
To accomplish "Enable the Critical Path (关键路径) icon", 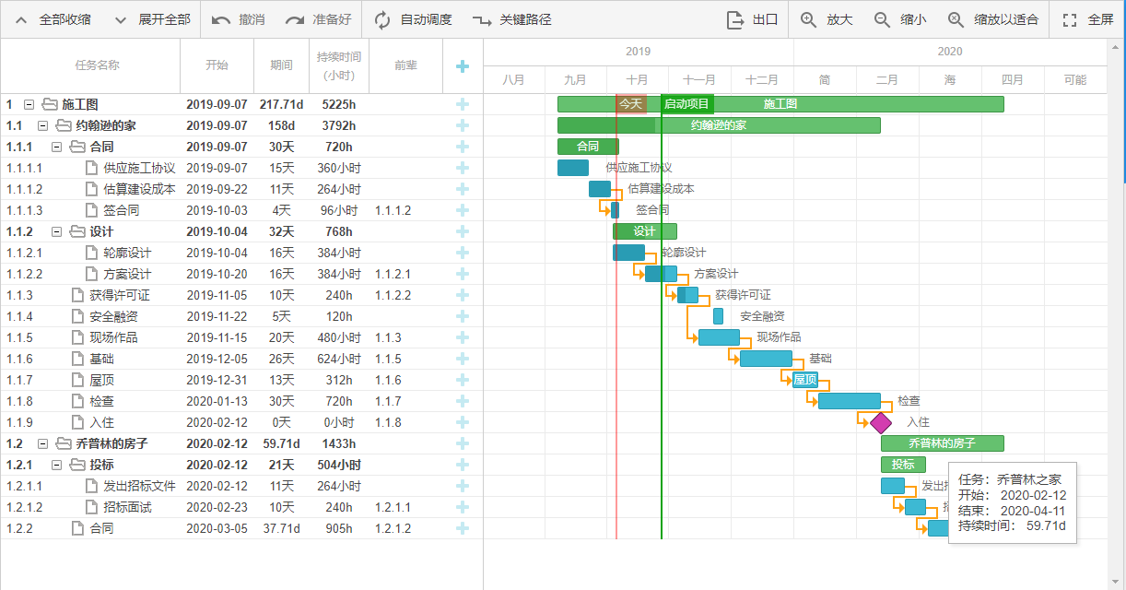I will pyautogui.click(x=484, y=19).
